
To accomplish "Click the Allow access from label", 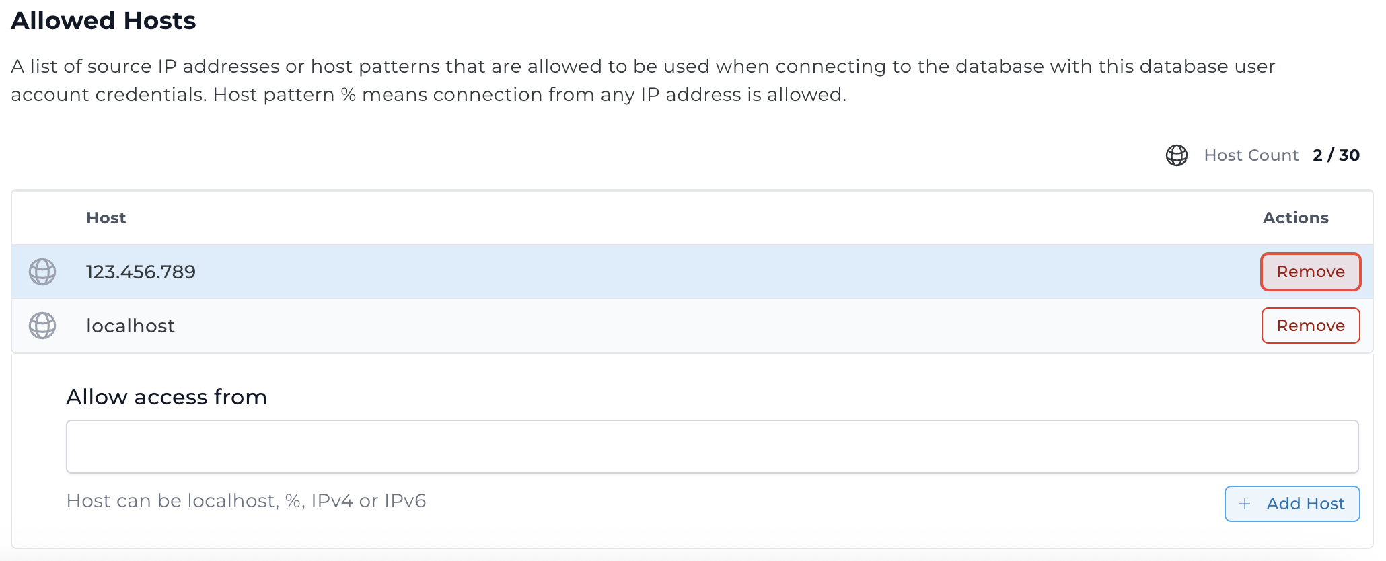I will 166,397.
